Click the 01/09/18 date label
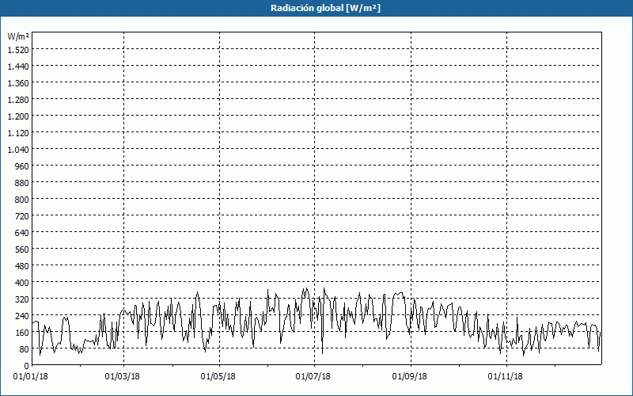Viewport: 633px width, 396px height. (x=410, y=377)
